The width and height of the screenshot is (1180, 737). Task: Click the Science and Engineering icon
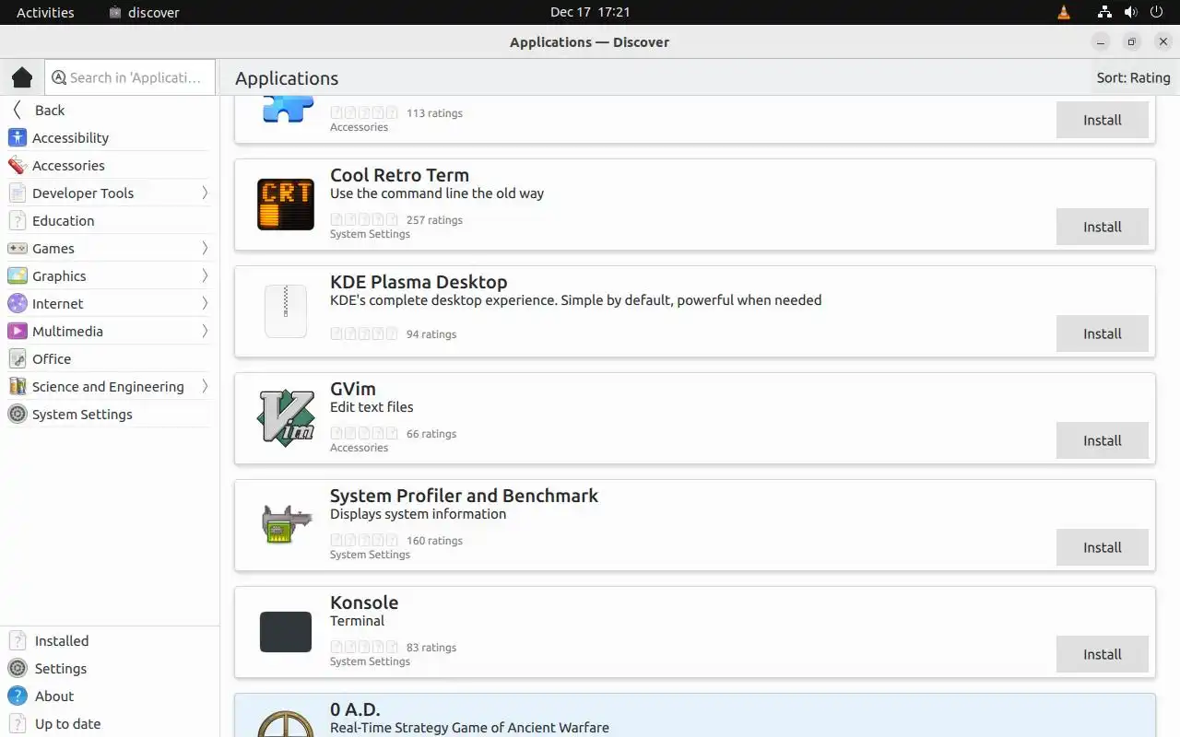[x=17, y=386]
